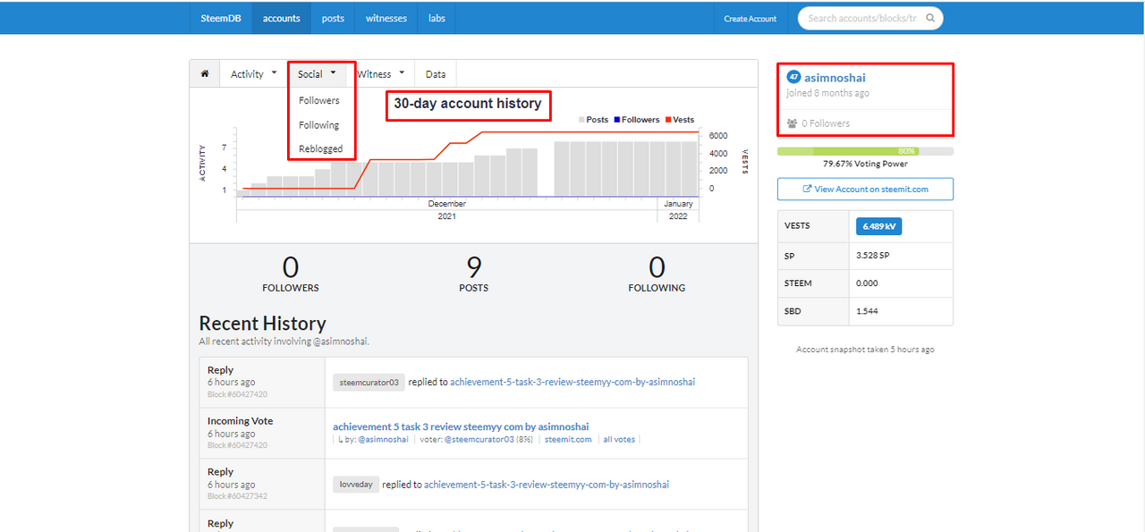Open post link replied by lovveday
The image size is (1145, 532).
click(x=547, y=485)
